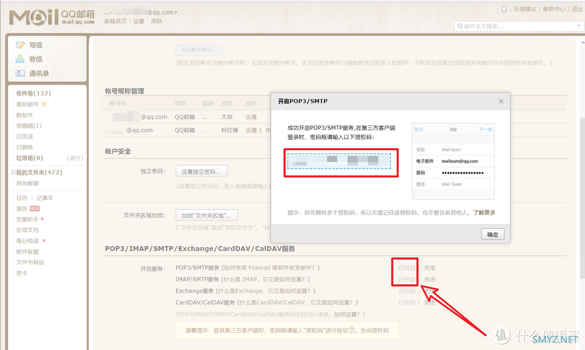The width and height of the screenshot is (585, 350).
Task: Open 发票助手 in sidebar
Action: 27,220
